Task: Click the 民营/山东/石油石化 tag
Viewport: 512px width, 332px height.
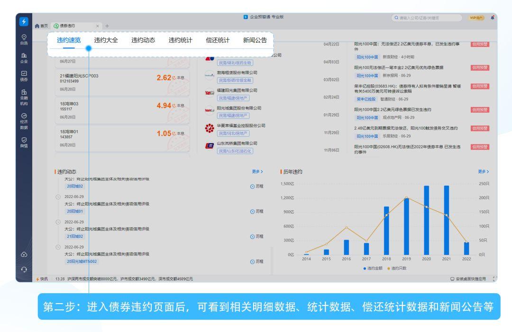Action: coord(235,151)
